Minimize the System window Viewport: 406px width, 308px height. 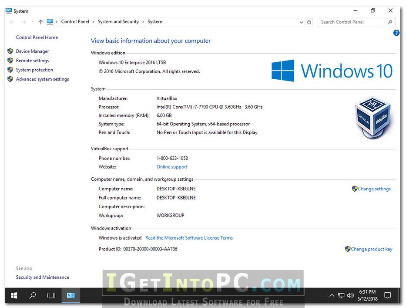pos(356,10)
